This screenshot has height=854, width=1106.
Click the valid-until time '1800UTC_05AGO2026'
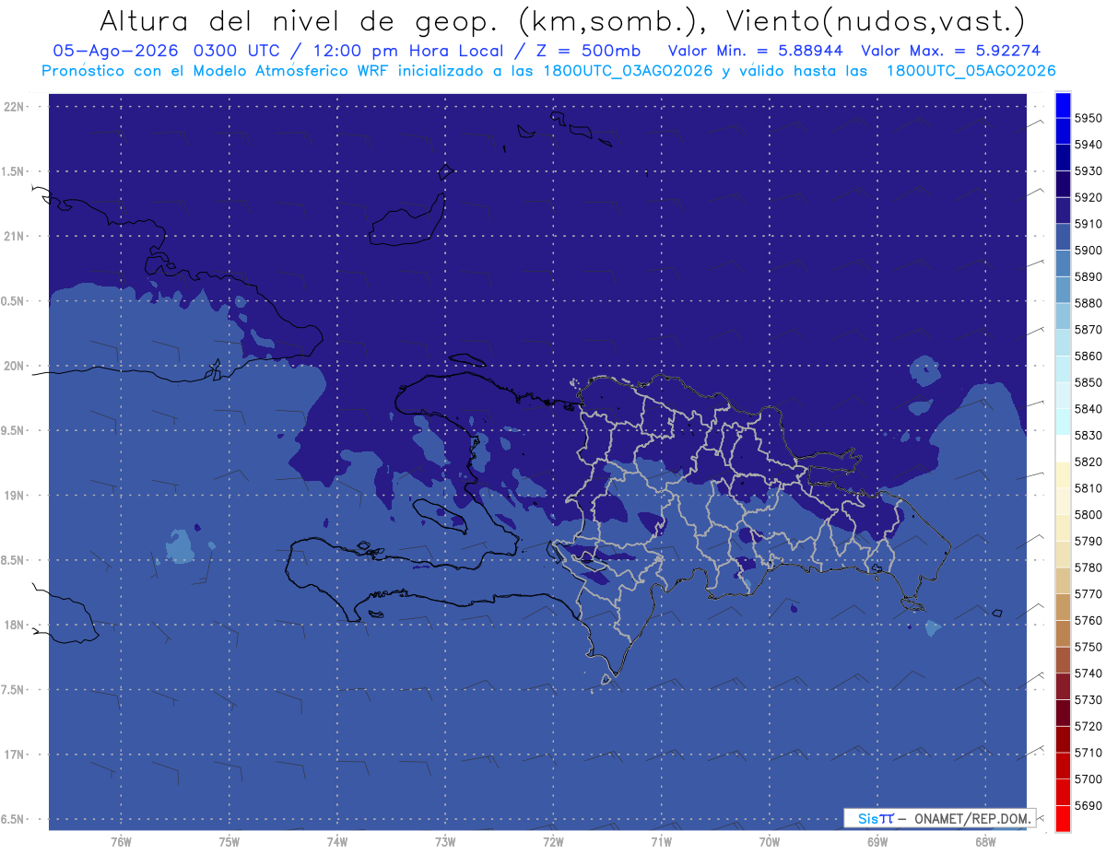pyautogui.click(x=971, y=71)
